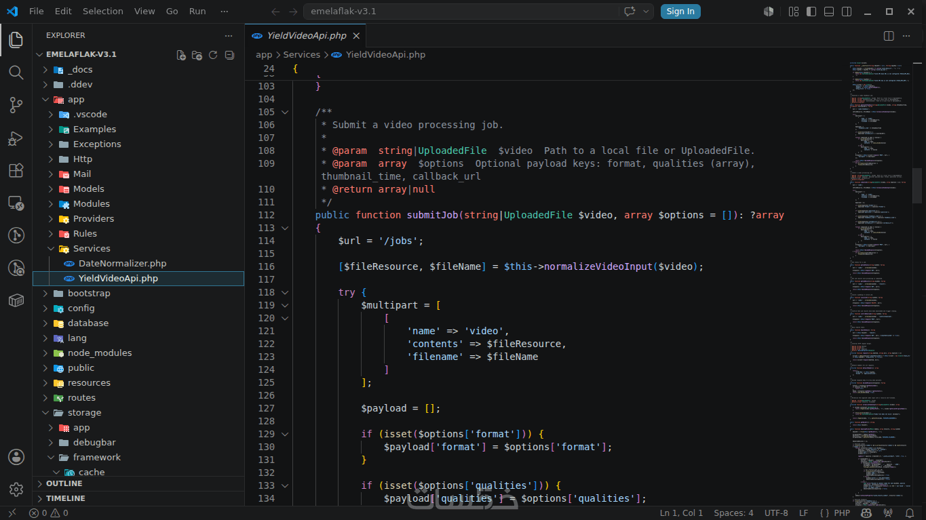Expand the routes folder

click(x=45, y=398)
